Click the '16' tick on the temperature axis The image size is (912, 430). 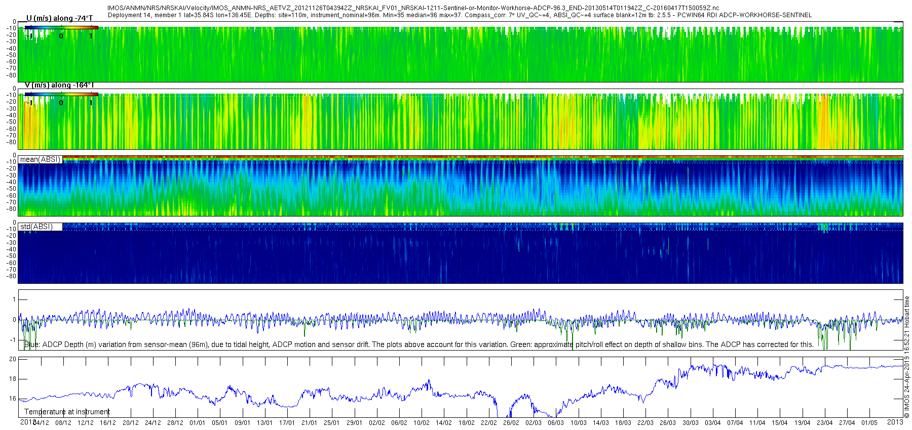13,399
